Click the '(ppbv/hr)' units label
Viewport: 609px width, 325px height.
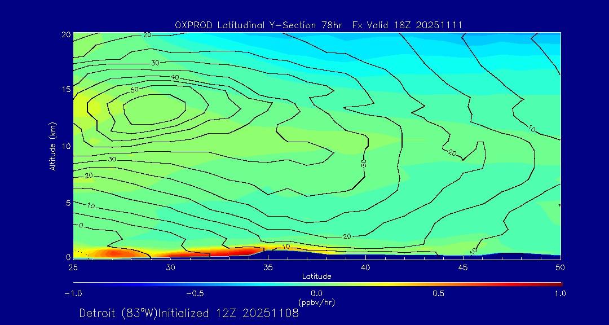[316, 302]
